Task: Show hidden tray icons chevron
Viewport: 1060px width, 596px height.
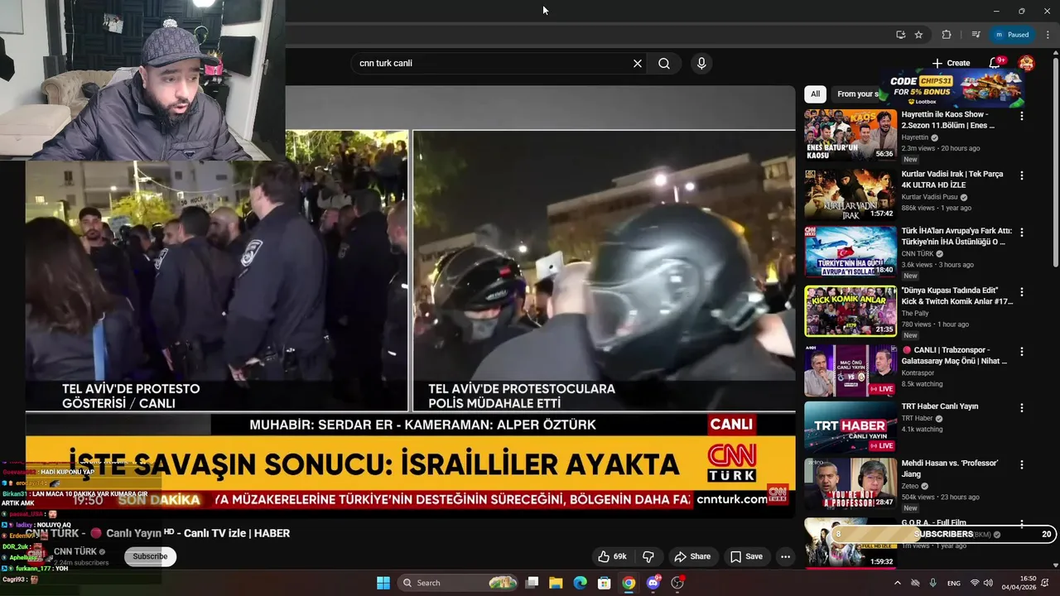Action: coord(897,583)
